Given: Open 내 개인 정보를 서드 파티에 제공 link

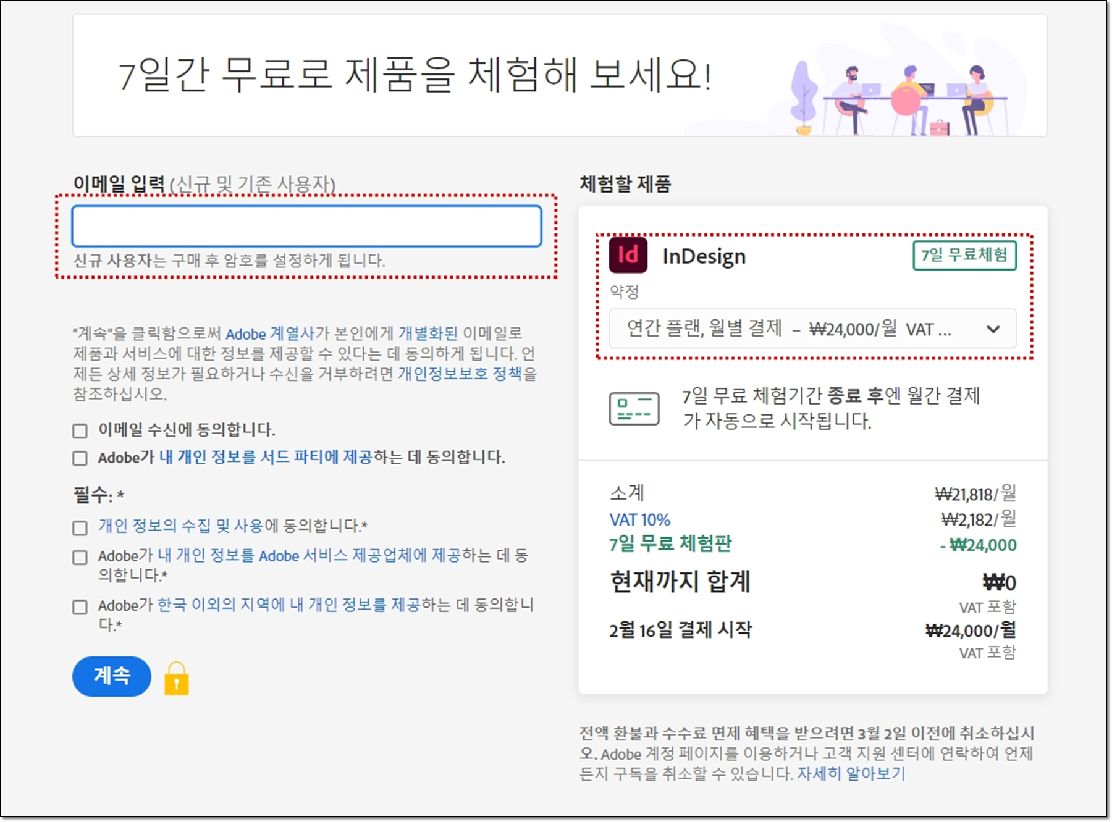Looking at the screenshot, I should tap(266, 457).
